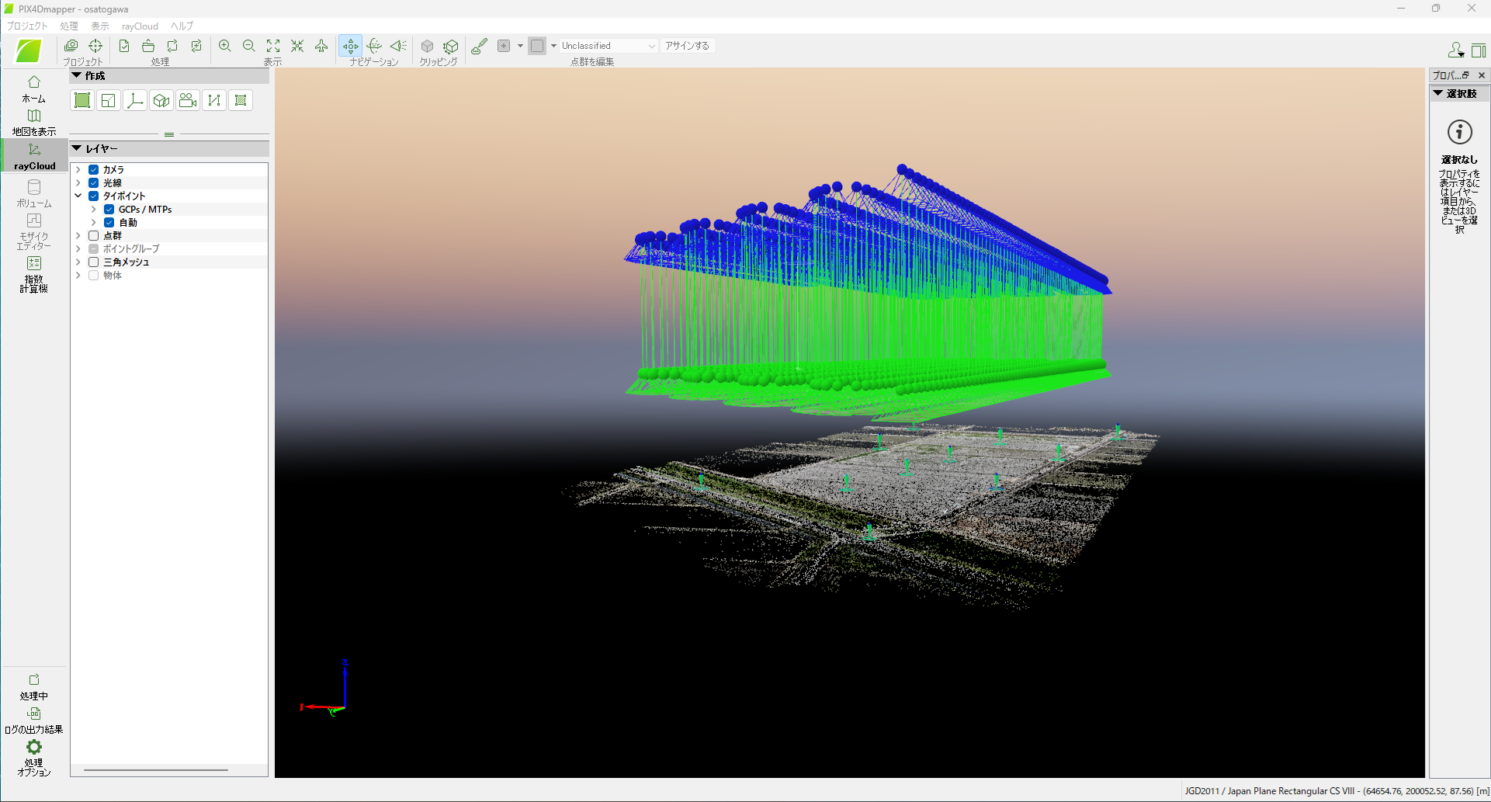This screenshot has width=1491, height=802.
Task: Open the ヘルプ menu
Action: coord(182,26)
